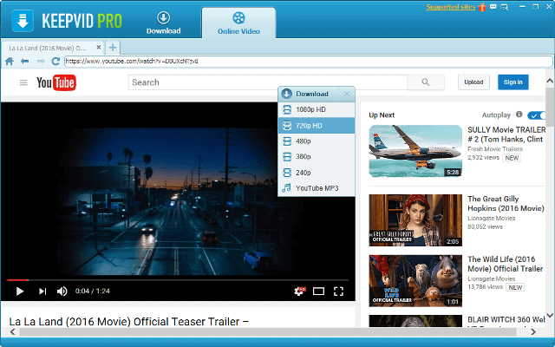Click the La La Land video title text
Viewport: 555px width, 347px height.
click(x=129, y=322)
